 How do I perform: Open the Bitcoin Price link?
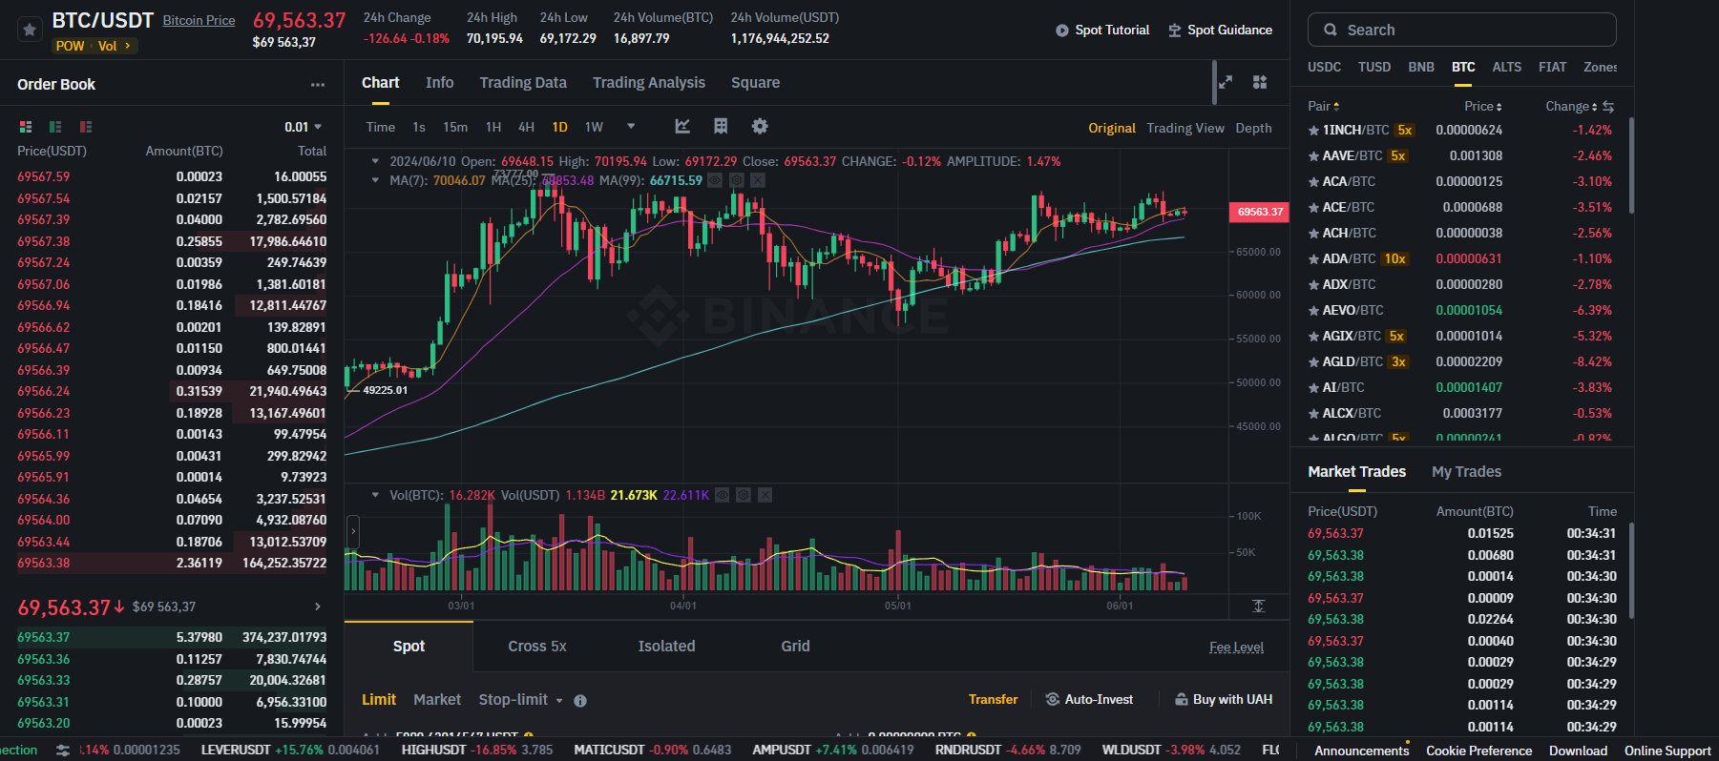(x=199, y=20)
